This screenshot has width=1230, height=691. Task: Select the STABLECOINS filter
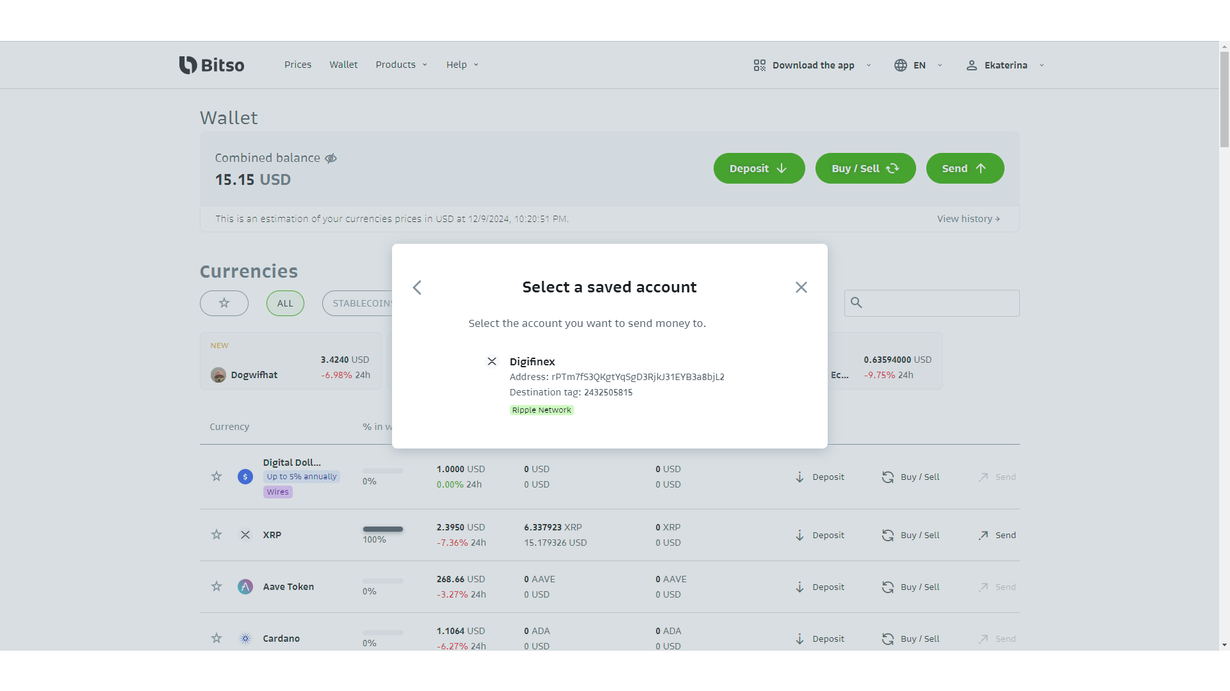[357, 303]
